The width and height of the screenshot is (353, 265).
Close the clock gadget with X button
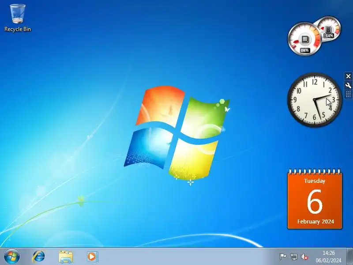coord(348,76)
